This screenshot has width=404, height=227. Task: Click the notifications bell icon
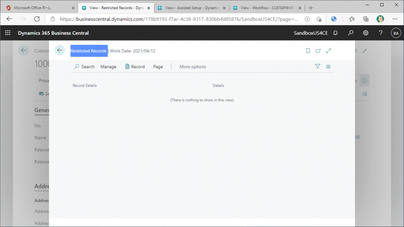coord(335,33)
